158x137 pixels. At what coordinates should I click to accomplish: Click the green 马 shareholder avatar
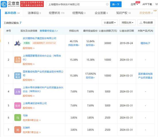18,118
